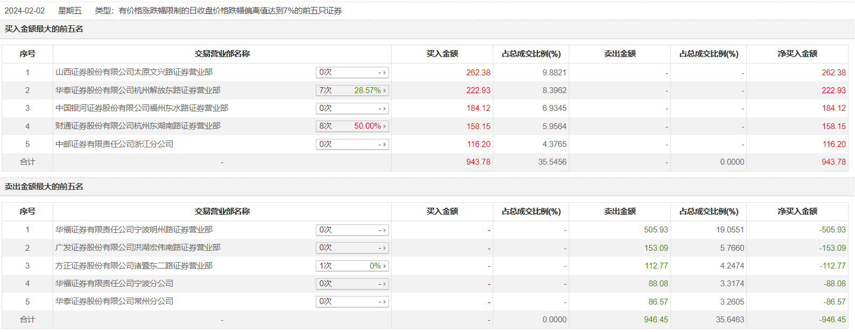Open 华泰证券杭州解放东路证券营业部 link
The image size is (855, 332).
pyautogui.click(x=138, y=90)
